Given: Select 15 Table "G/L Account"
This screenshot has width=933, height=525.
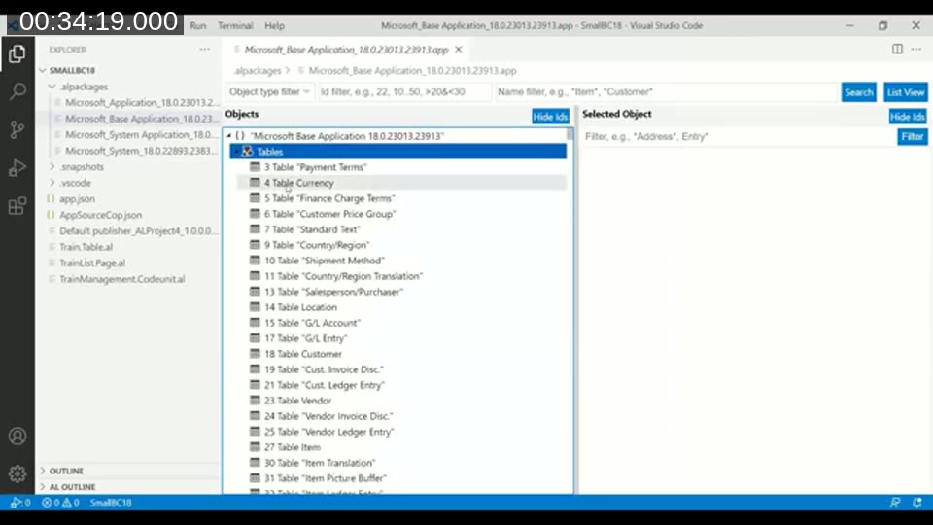Looking at the screenshot, I should (401, 323).
